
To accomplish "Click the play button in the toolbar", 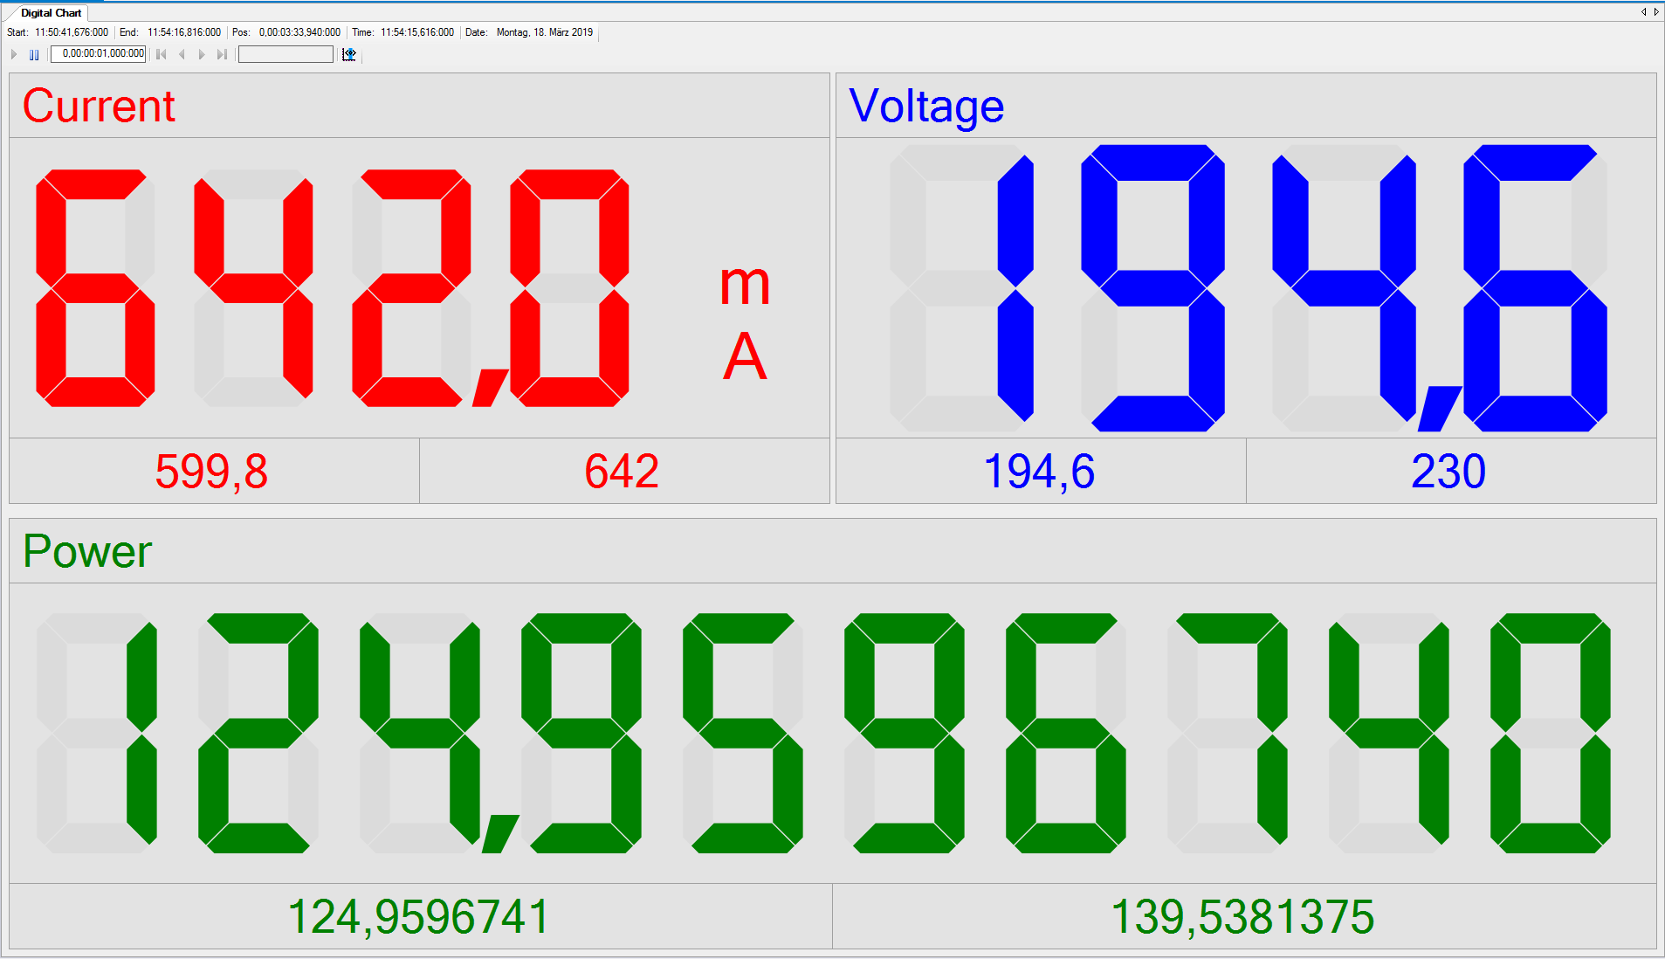I will click(14, 54).
